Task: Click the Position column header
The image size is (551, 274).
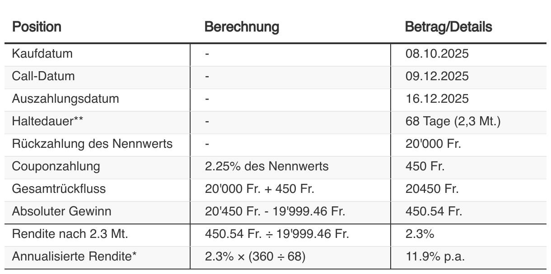Action: coord(37,27)
